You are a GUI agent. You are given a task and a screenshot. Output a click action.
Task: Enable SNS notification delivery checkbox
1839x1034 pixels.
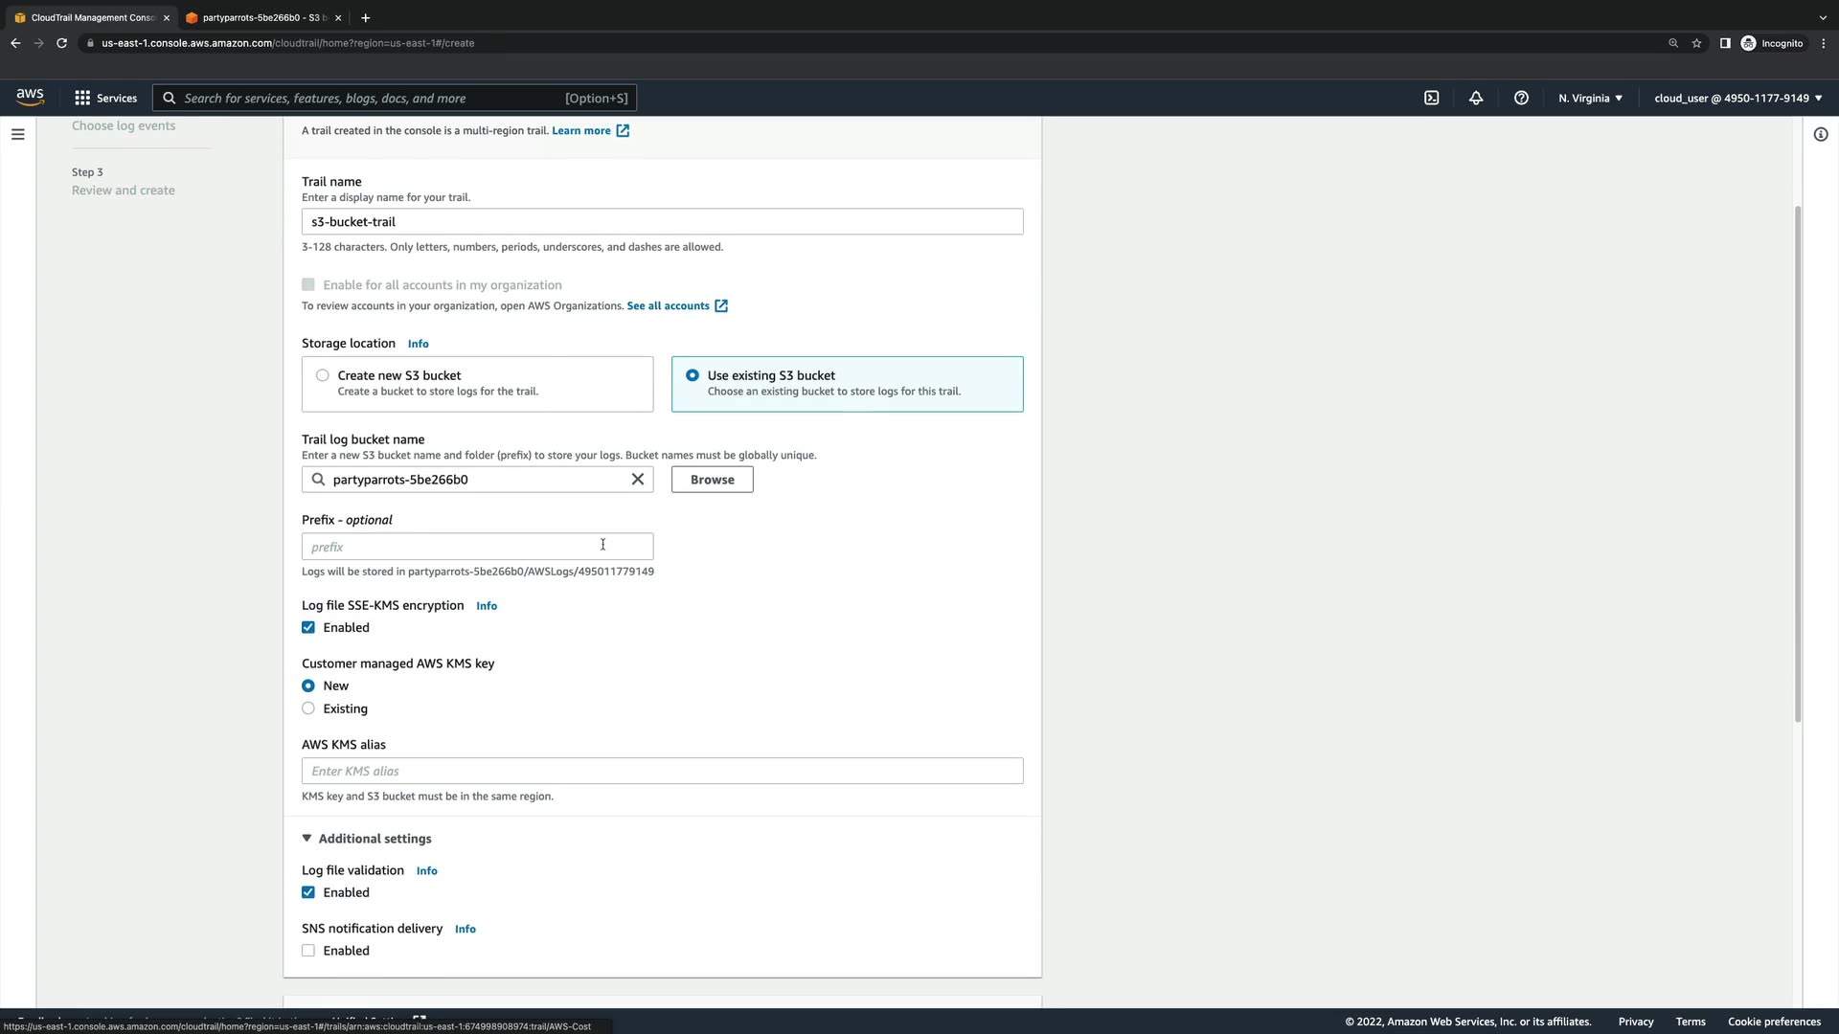click(308, 951)
